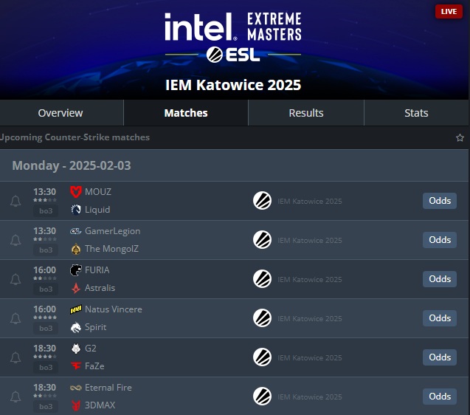Open Odds for G2 vs FaZe
470x415 pixels.
pyautogui.click(x=440, y=357)
